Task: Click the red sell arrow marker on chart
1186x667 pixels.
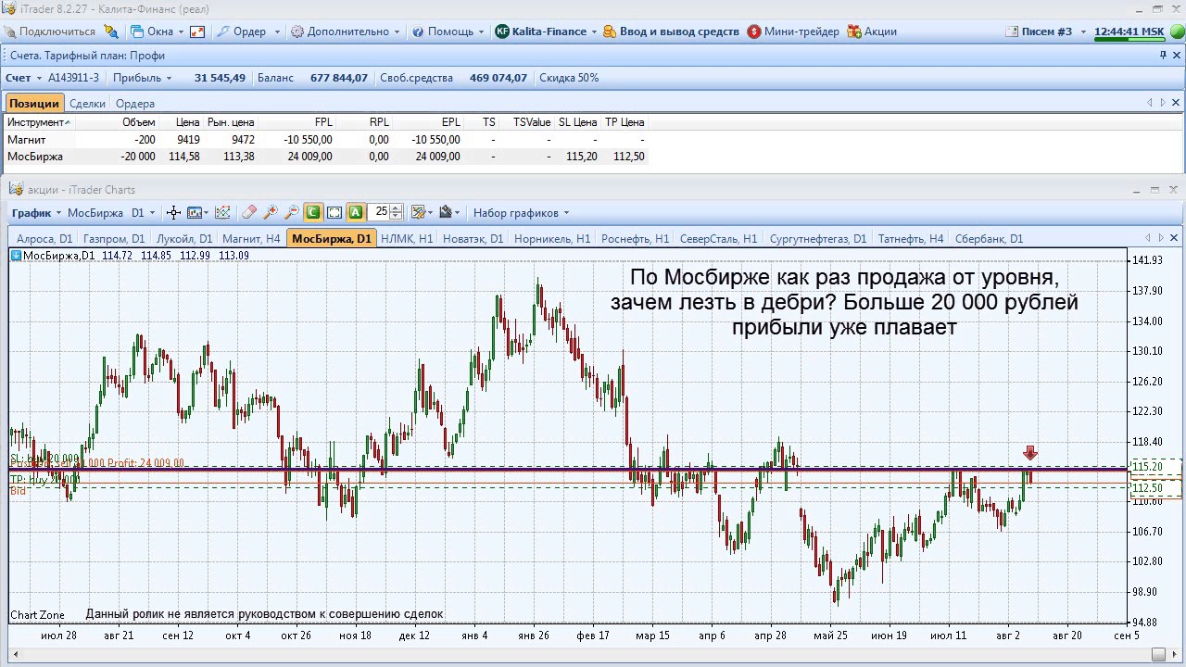Action: [x=1030, y=453]
